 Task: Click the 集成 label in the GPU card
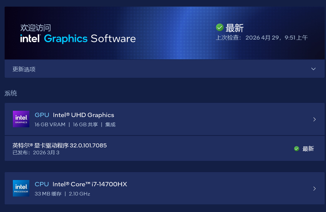(111, 125)
